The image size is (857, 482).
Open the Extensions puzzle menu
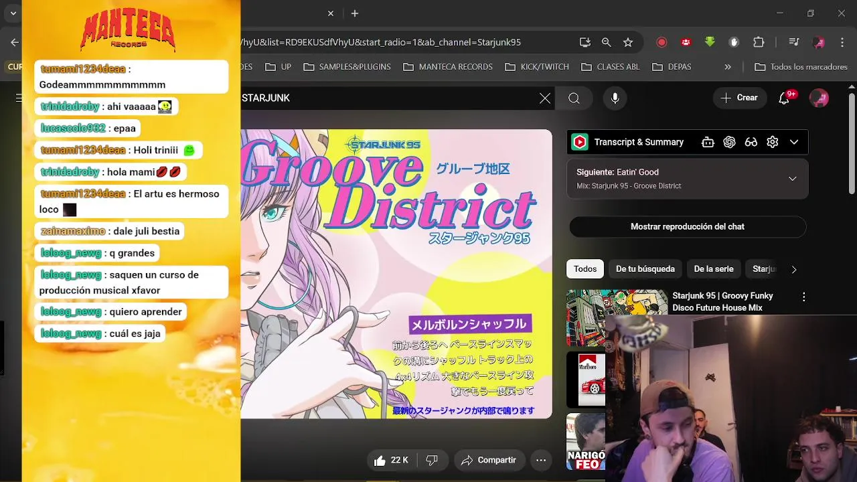point(759,42)
